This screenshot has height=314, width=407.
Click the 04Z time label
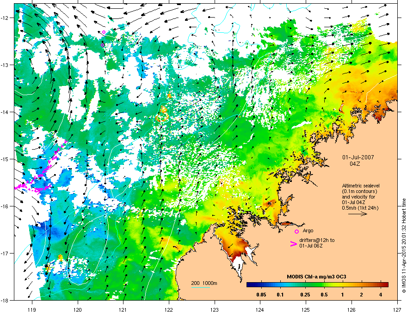(x=355, y=164)
